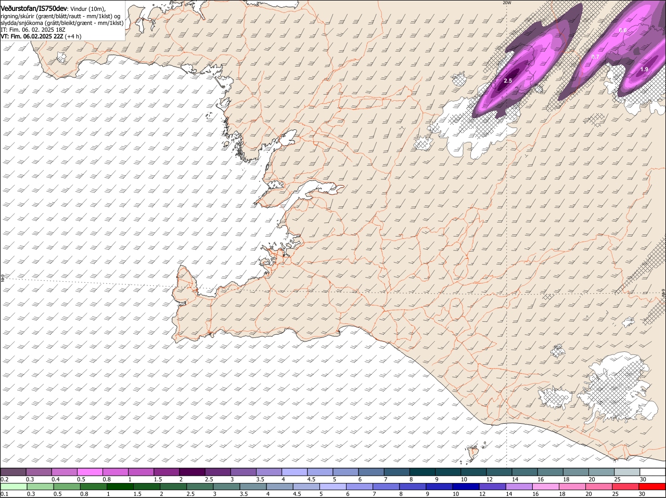Click the "2.5" precipitation value on the map
The image size is (666, 498).
508,81
